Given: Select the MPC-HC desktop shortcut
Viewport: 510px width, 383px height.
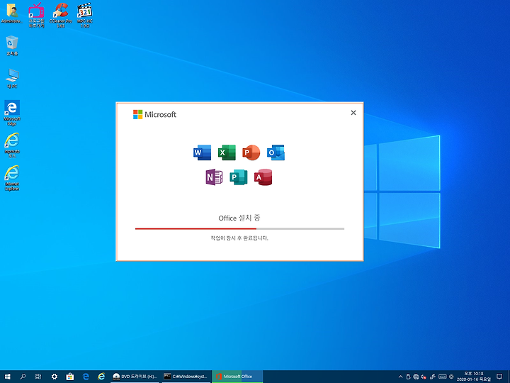Looking at the screenshot, I should coord(84,15).
